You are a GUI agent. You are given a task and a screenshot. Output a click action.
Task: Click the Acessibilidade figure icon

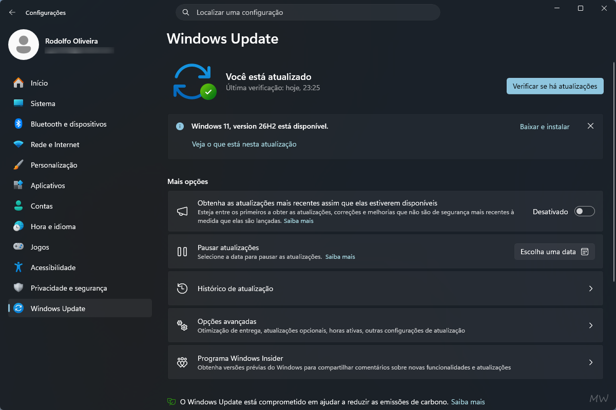tap(18, 268)
